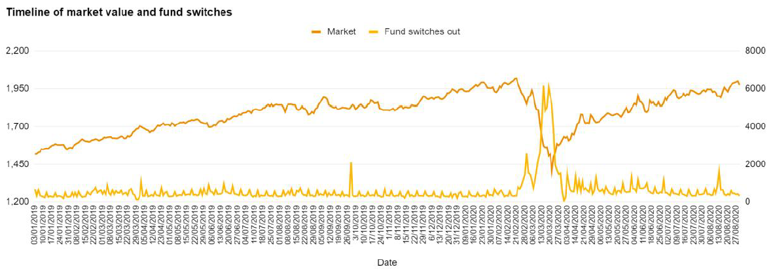Click the 1,450 left axis label

tap(16, 164)
